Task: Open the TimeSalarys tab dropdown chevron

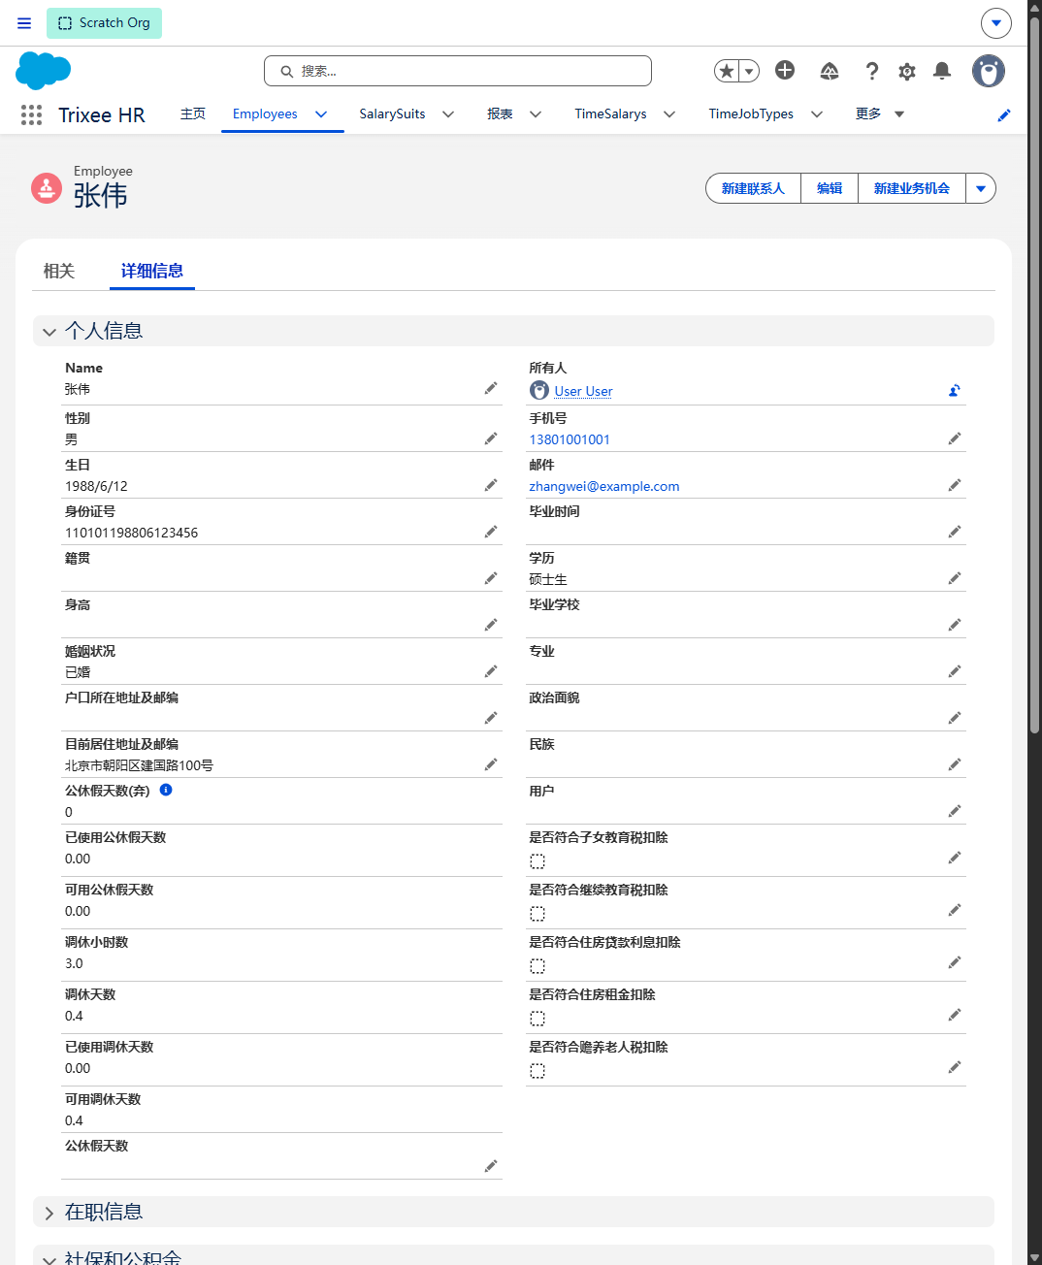Action: point(669,114)
